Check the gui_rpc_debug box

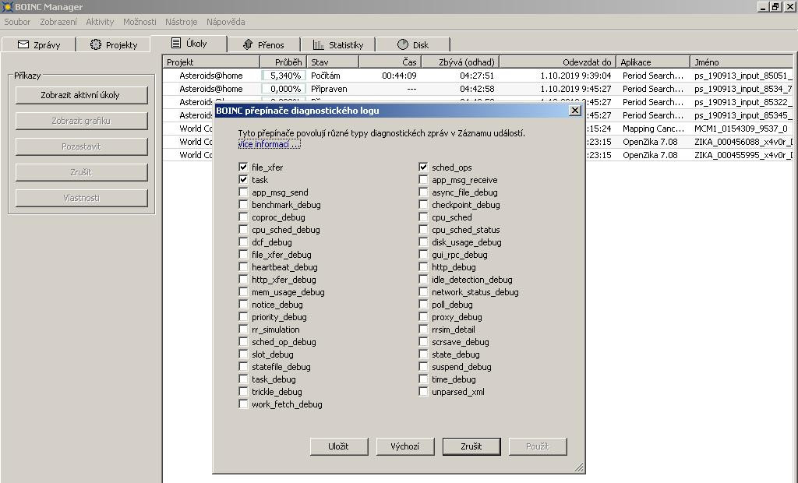[x=423, y=255]
